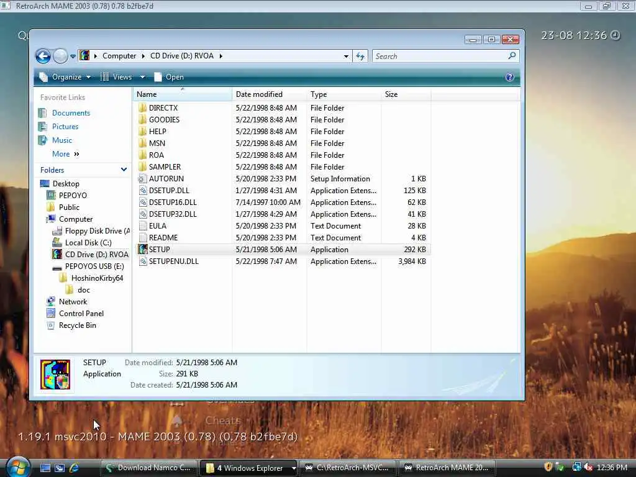
Task: Select the AUTORUN setup information file icon
Action: pyautogui.click(x=142, y=179)
